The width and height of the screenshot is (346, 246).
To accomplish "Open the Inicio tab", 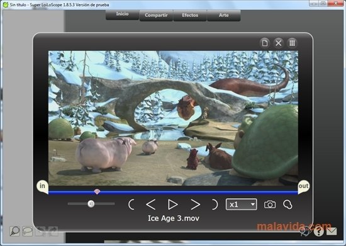I will coord(122,14).
